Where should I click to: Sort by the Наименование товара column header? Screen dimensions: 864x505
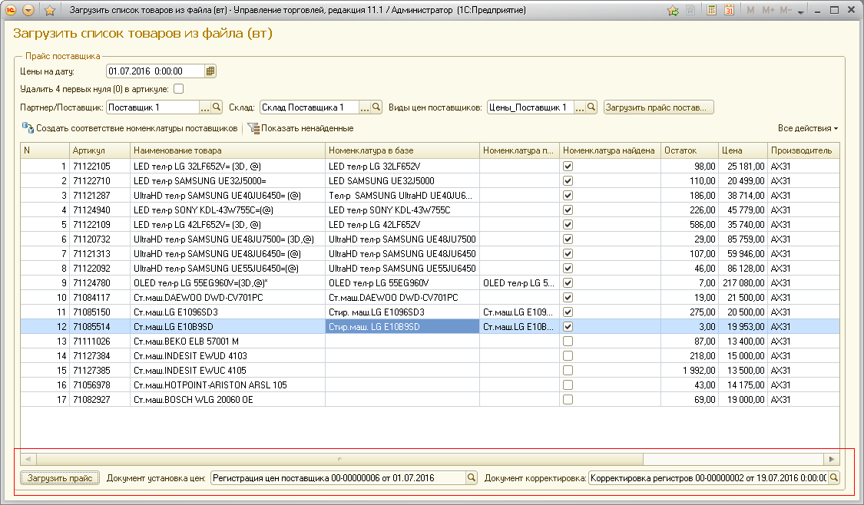227,150
